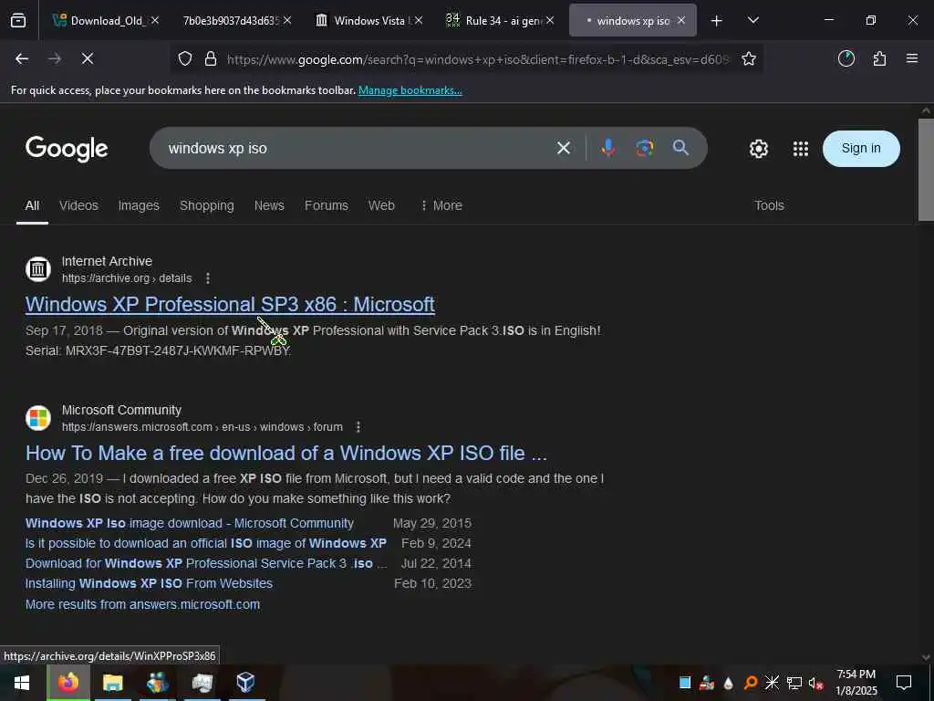Bookmark this page with the star
The height and width of the screenshot is (701, 934).
coord(749,58)
